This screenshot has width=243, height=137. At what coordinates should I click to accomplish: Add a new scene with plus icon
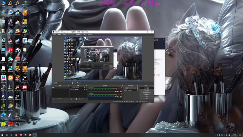pos(53,99)
